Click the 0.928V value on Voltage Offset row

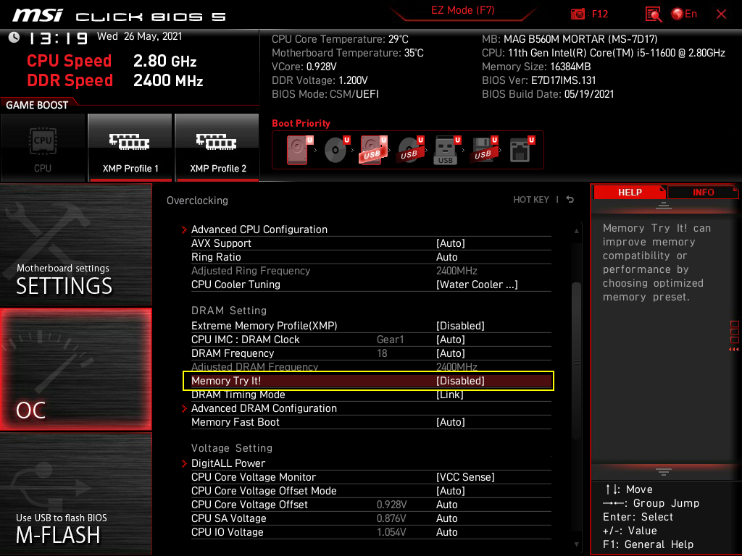click(x=391, y=505)
